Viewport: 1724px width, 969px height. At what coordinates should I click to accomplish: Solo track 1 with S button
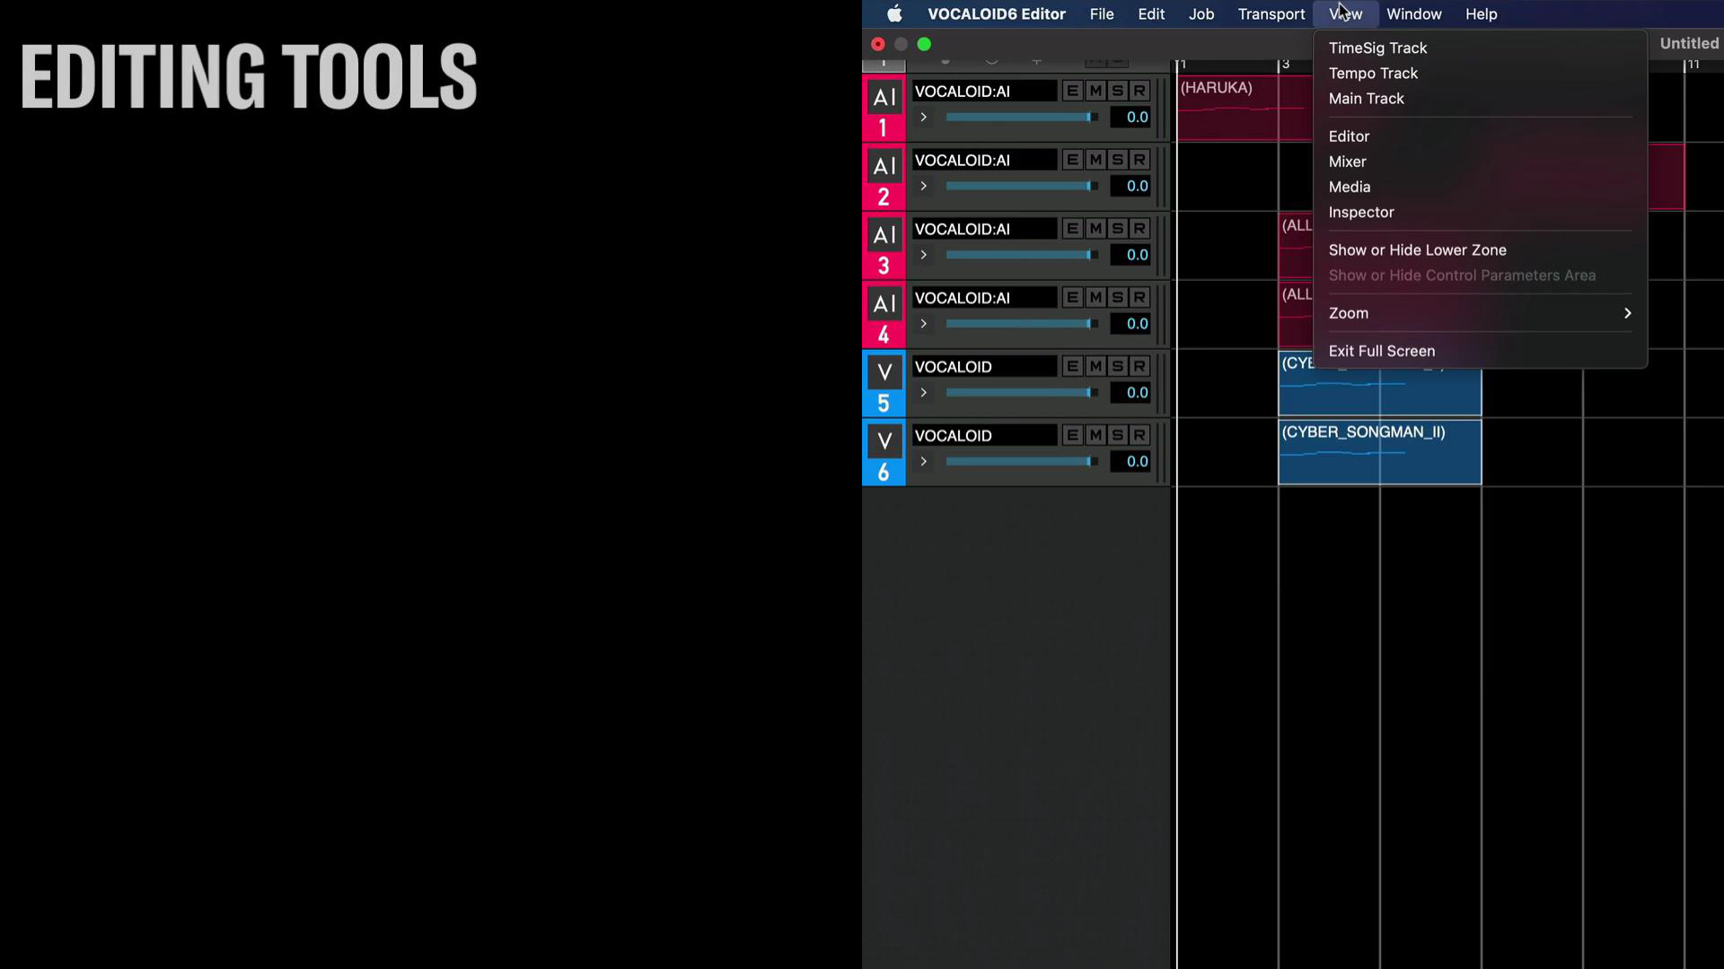click(x=1117, y=91)
